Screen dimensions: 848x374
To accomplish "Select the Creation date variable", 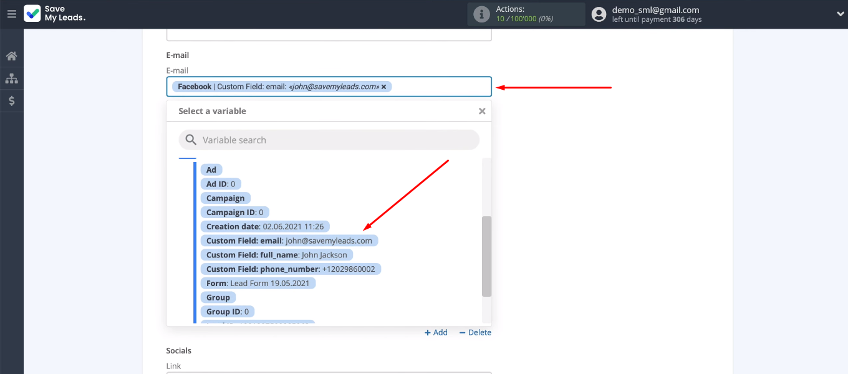I will 265,226.
